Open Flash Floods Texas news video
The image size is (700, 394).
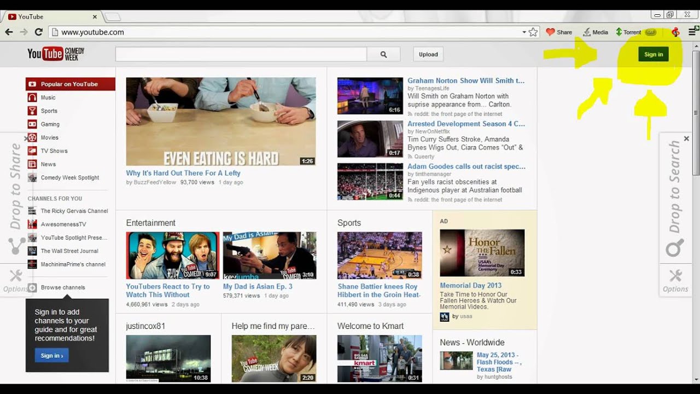click(499, 362)
